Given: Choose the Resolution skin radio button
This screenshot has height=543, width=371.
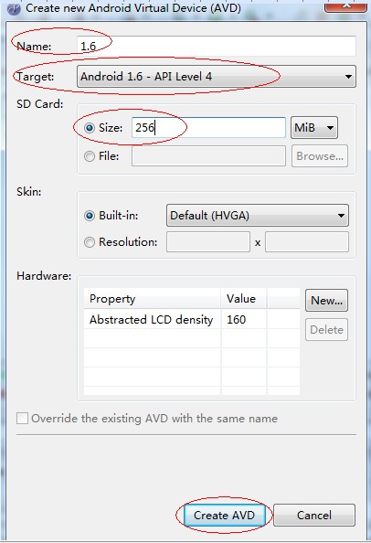Looking at the screenshot, I should (x=90, y=242).
